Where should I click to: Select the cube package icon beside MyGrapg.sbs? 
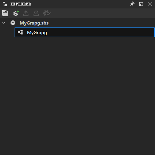pyautogui.click(x=13, y=23)
